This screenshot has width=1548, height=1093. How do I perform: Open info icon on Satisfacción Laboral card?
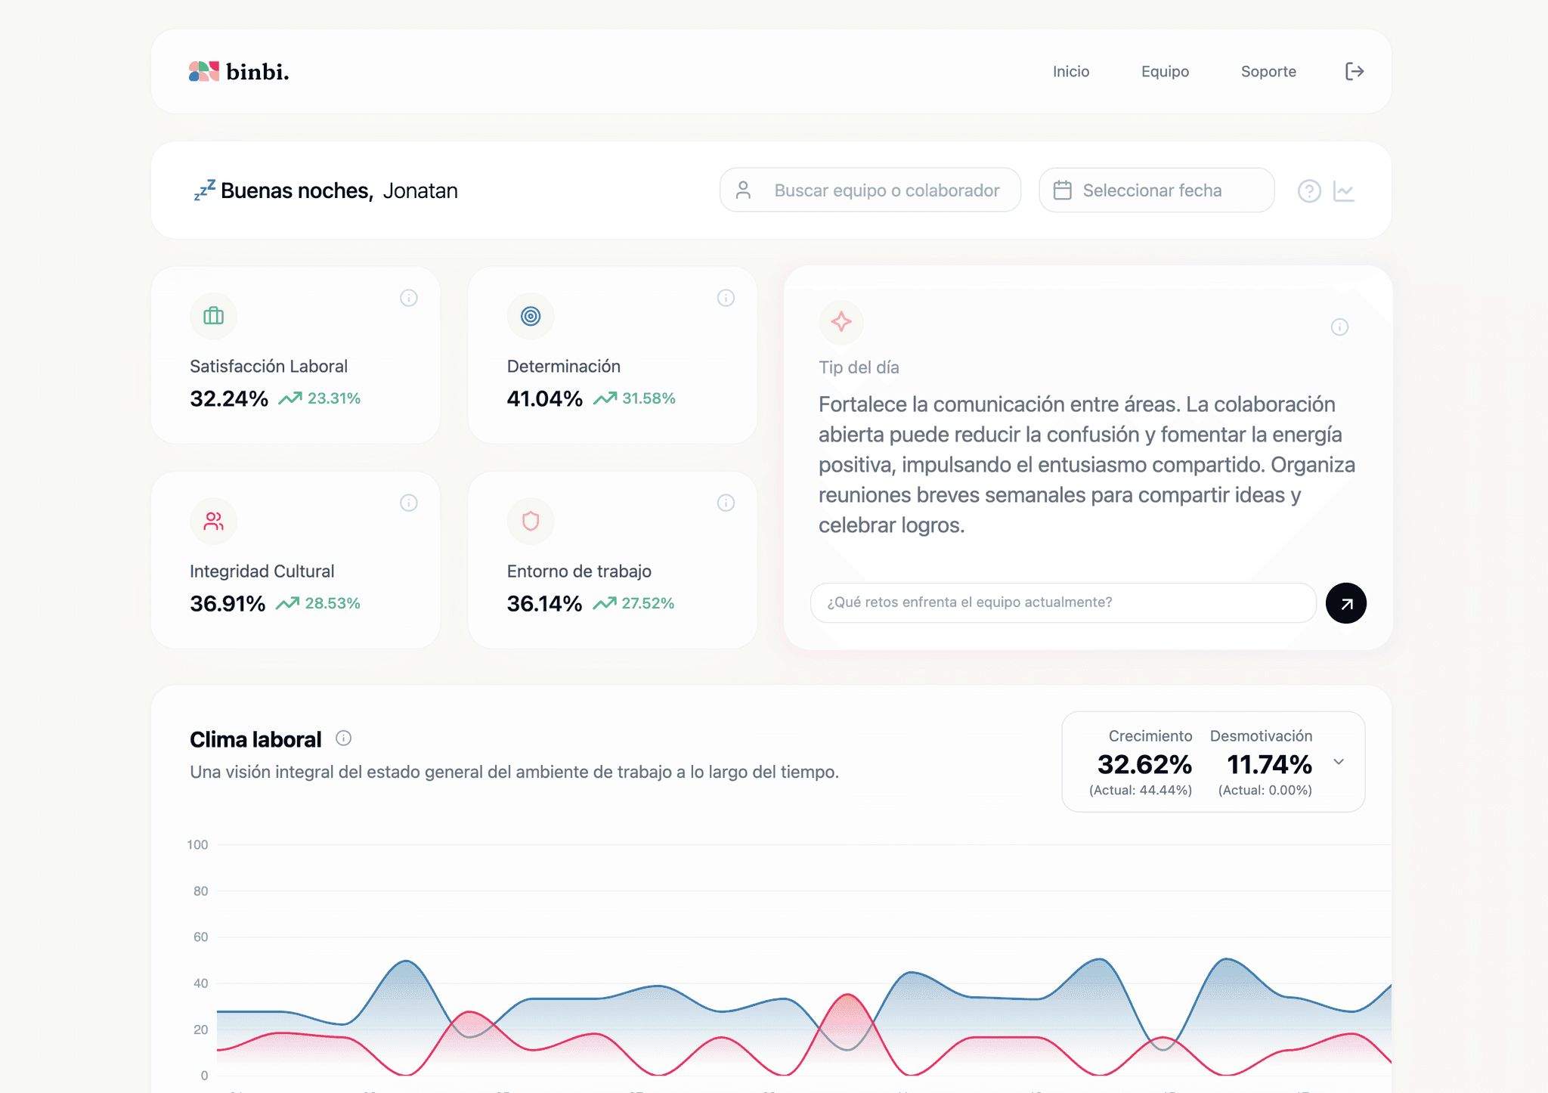click(x=409, y=298)
